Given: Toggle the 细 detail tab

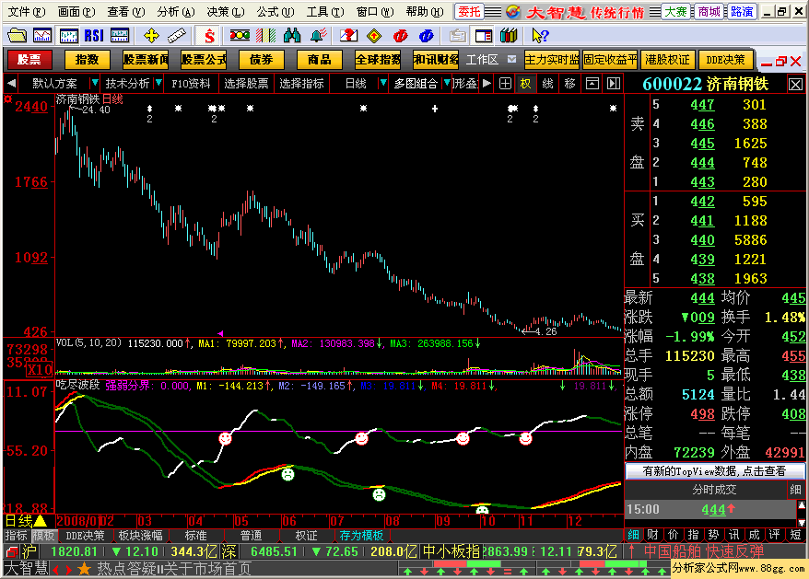Looking at the screenshot, I should [633, 535].
